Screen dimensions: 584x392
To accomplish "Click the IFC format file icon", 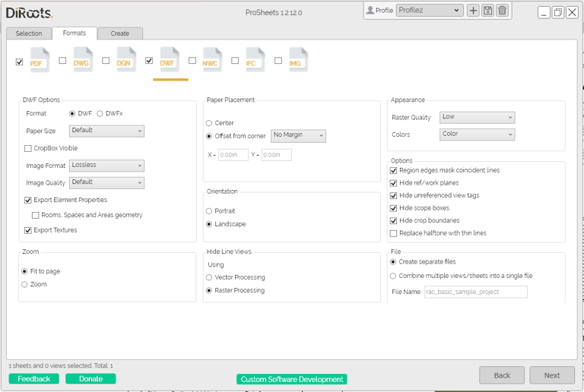I will pyautogui.click(x=255, y=59).
